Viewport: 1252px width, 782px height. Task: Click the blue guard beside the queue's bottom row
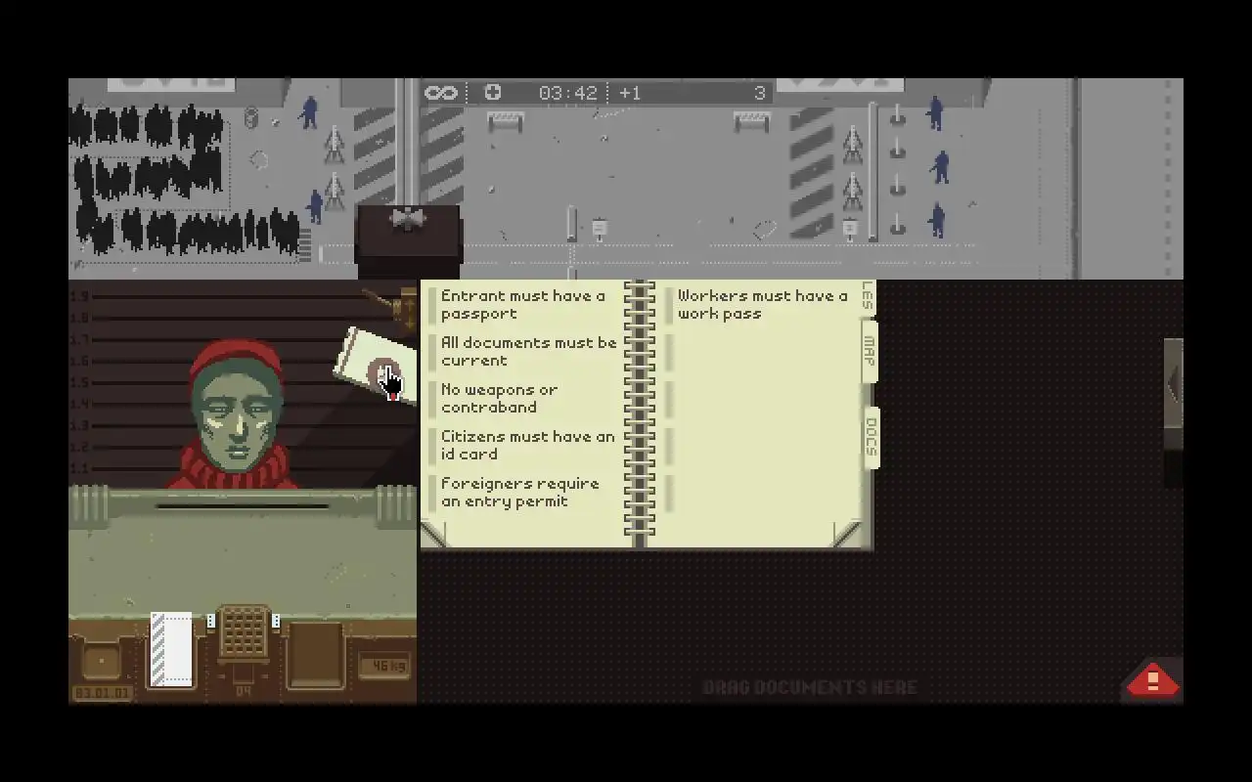315,206
